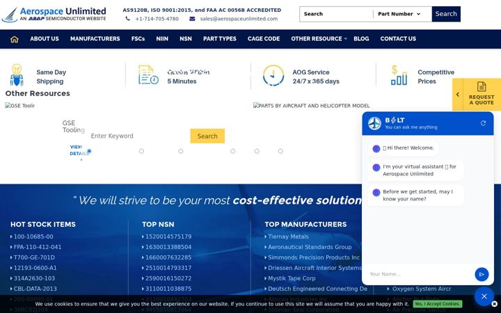
Task: Open the Part Types menu item
Action: (x=219, y=39)
